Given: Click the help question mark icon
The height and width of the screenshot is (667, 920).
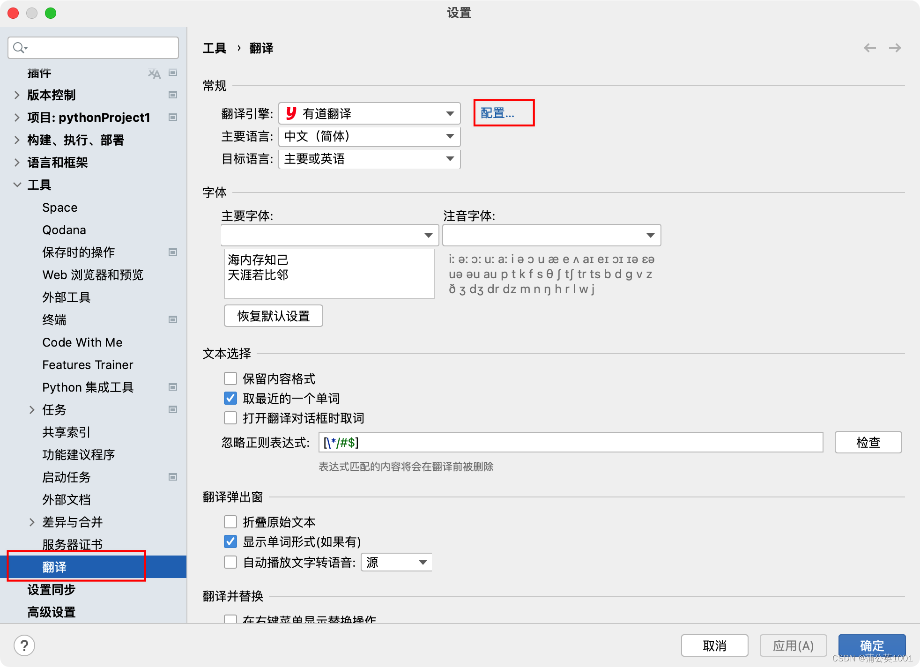Looking at the screenshot, I should click(24, 645).
